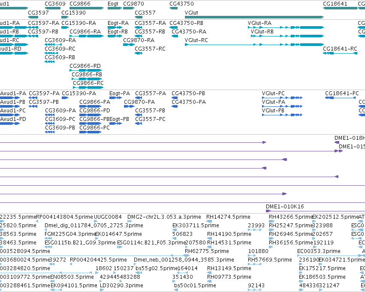
Task: Click the Axud1-PA protein label
Action: tap(13, 93)
